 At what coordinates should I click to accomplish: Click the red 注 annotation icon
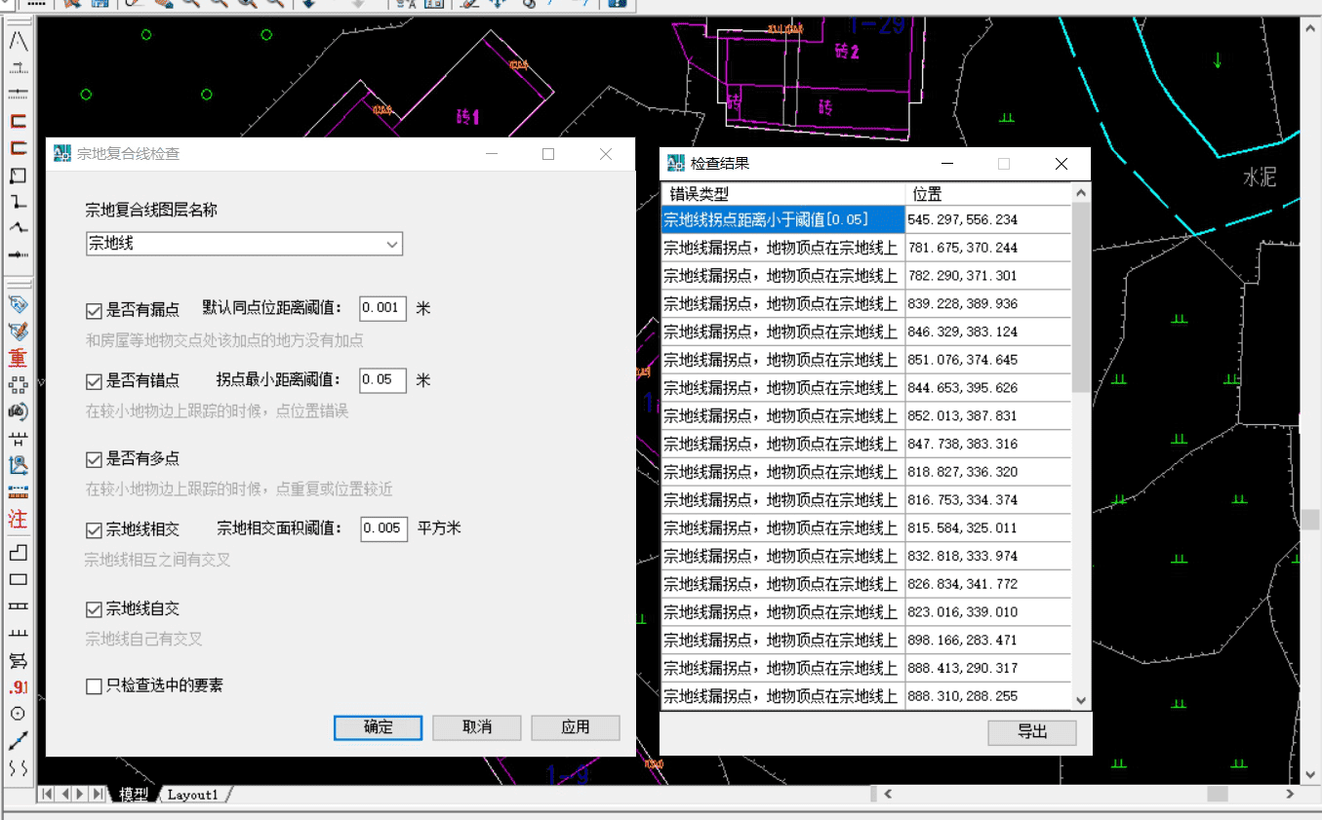[x=18, y=520]
